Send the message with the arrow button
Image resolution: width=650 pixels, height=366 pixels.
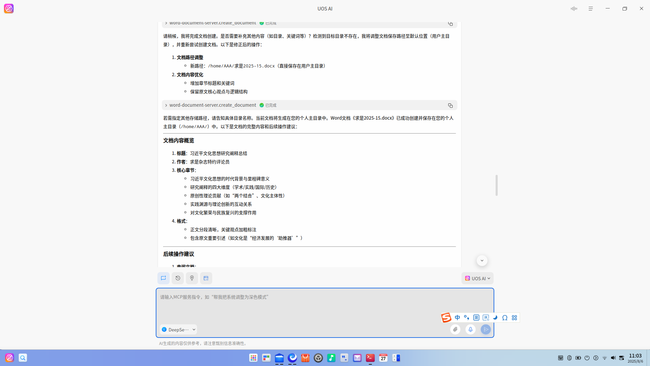(x=486, y=329)
